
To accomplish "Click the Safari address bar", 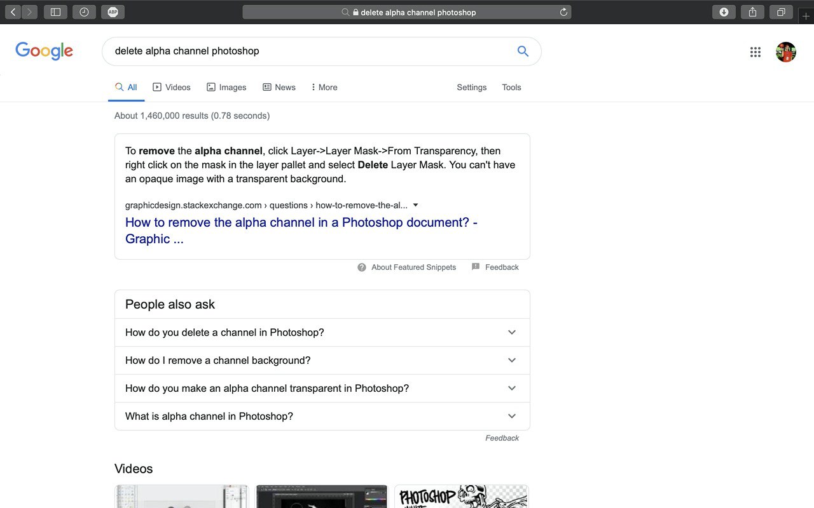I will pos(407,12).
